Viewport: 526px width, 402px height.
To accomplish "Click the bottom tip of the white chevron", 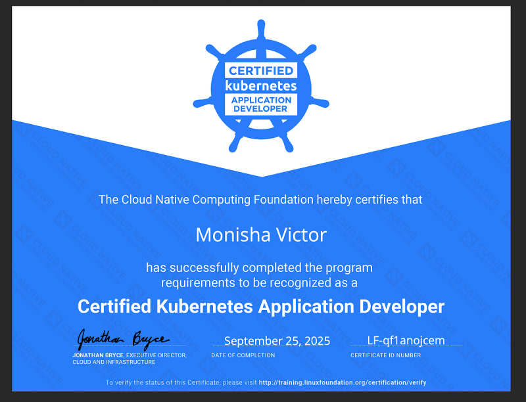I will [x=262, y=173].
